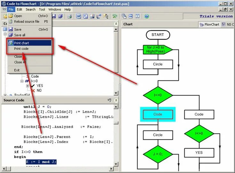Viewport: 235px width, 173px height.
Task: Select Print chart menu entry
Action: pyautogui.click(x=29, y=43)
